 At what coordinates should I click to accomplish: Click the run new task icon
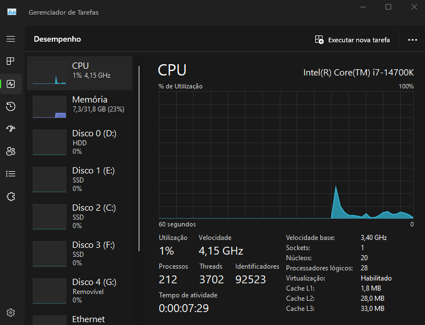point(319,39)
